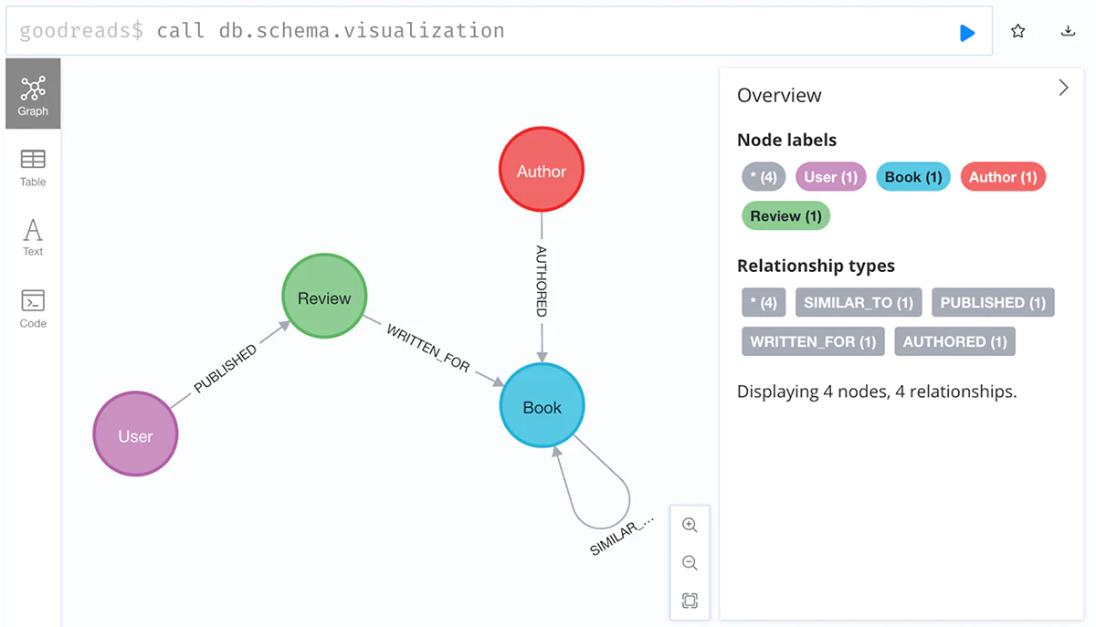Click the Review (1) label chip
The image size is (1096, 627).
coord(785,216)
